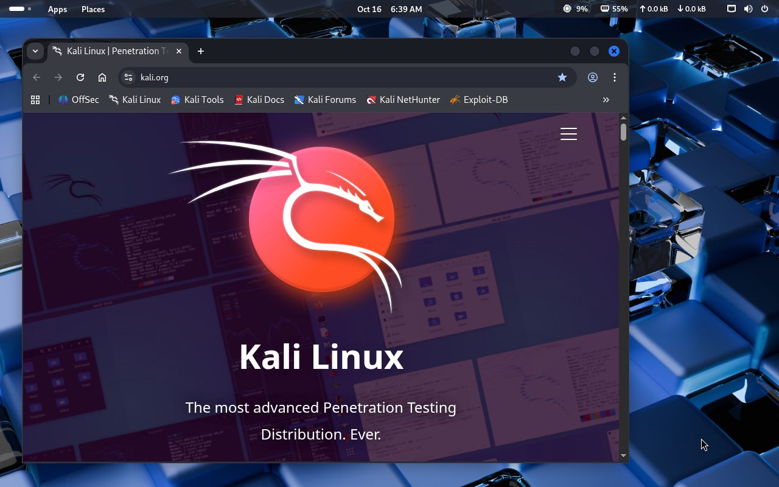
Task: Open the apps grid shortcut
Action: pos(35,100)
